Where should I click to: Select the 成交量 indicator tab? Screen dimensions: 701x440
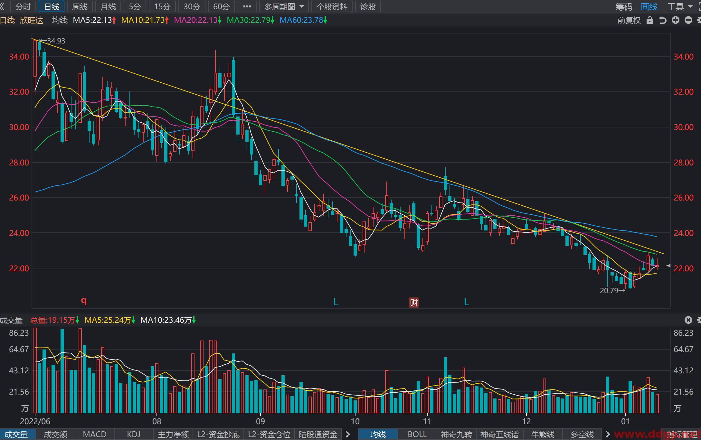tap(16, 435)
